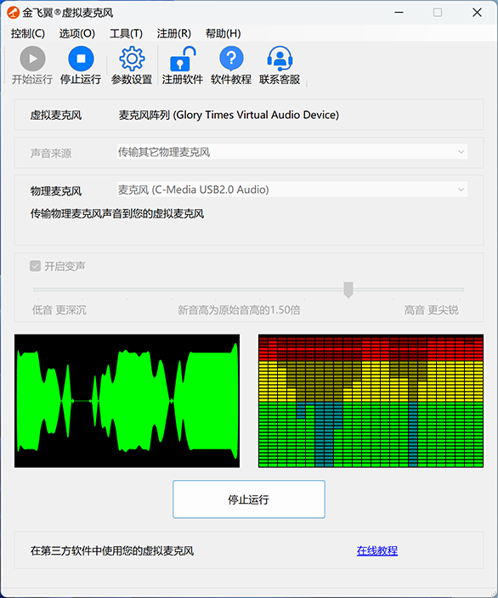This screenshot has height=598, width=498.
Task: Click the 金飞翼 app logo in title bar
Action: pyautogui.click(x=13, y=13)
